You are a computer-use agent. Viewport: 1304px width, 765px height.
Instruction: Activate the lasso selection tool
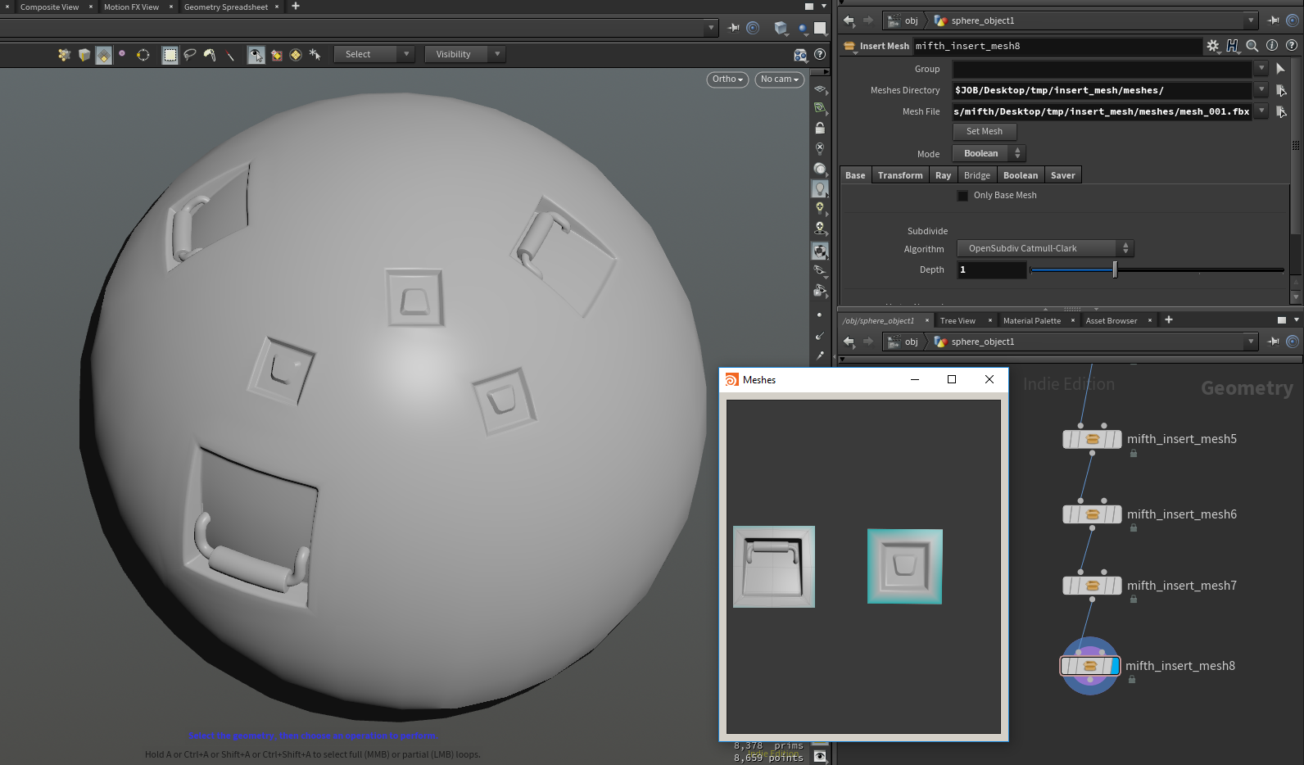click(190, 55)
